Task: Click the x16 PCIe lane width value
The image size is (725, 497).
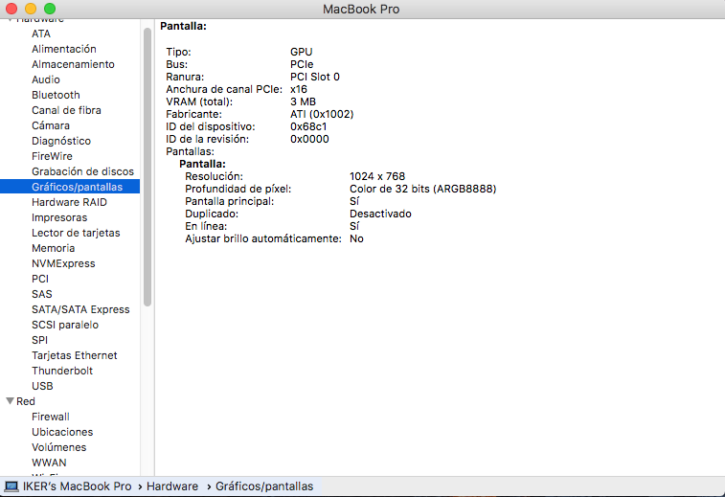Action: pyautogui.click(x=299, y=89)
